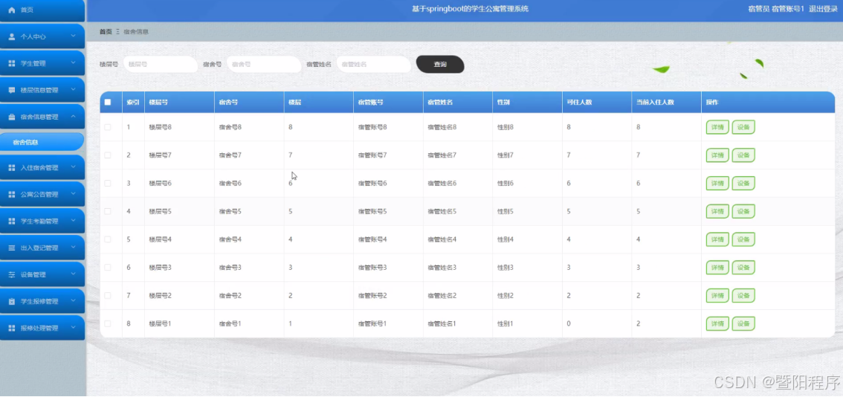Viewport: 843px width, 397px height.
Task: Open 设备 for the 楼层号2 row
Action: click(743, 295)
